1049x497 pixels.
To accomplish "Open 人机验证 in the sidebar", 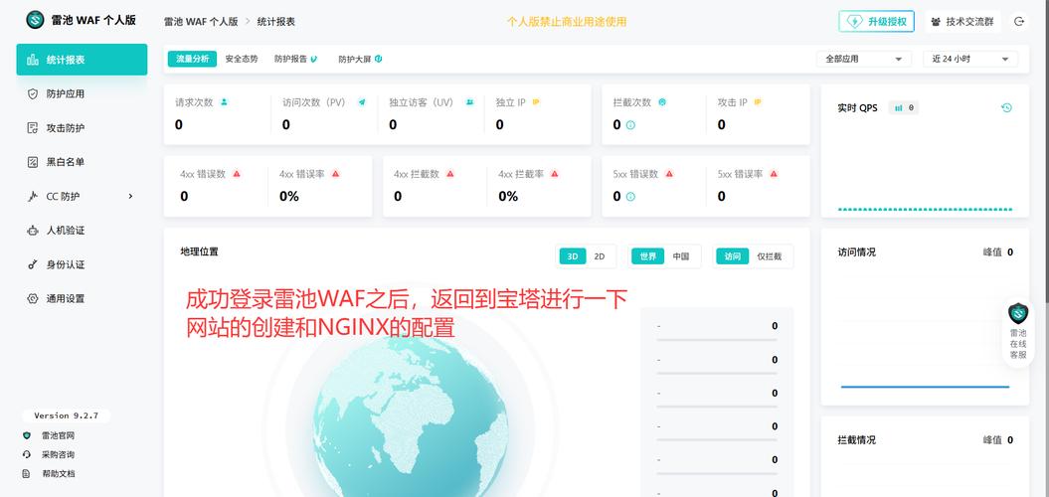I will coord(82,230).
